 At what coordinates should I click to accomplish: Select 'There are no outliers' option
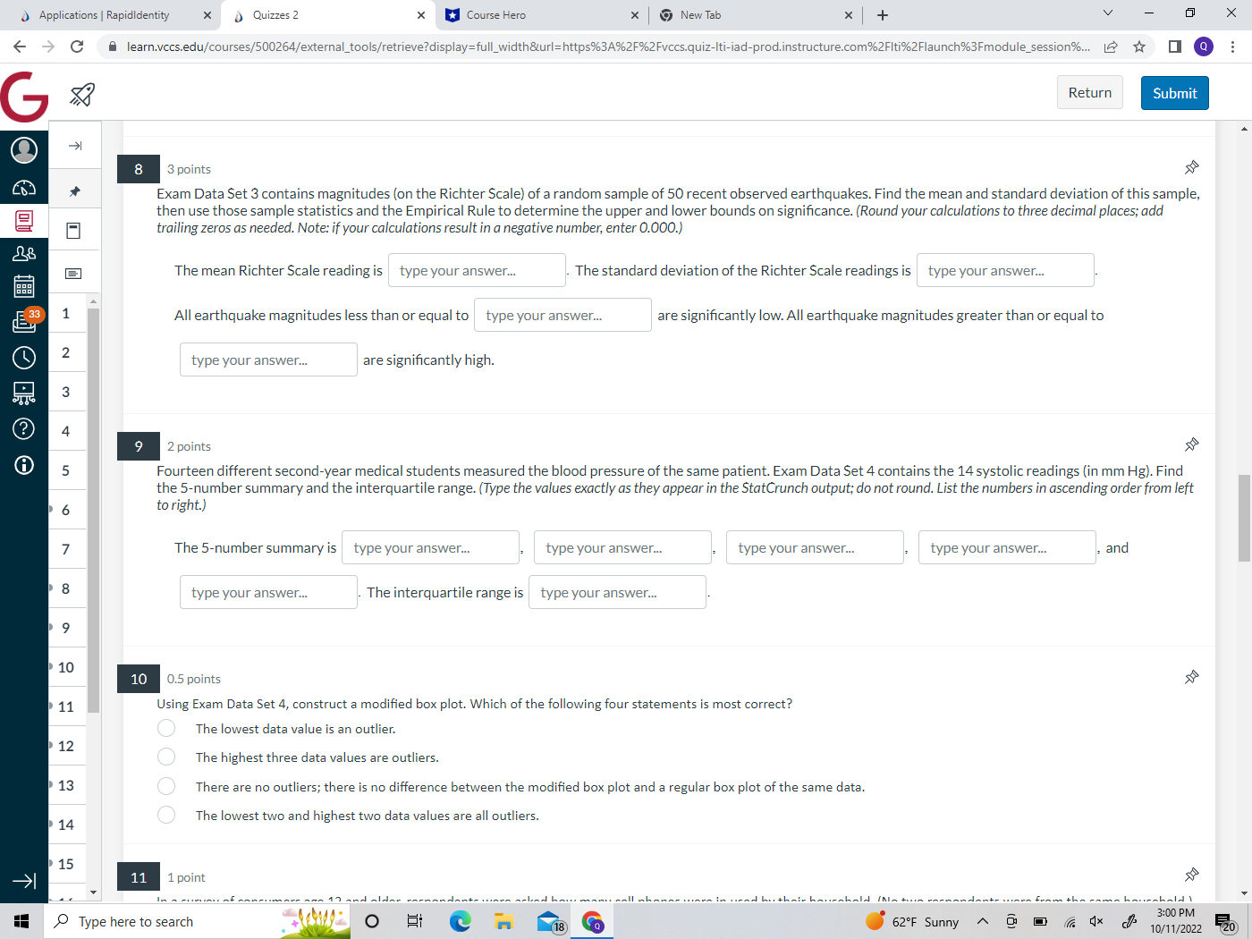click(166, 786)
